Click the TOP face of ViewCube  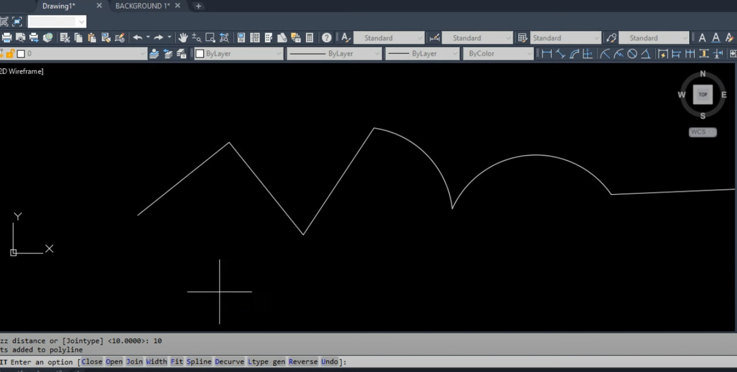point(703,95)
